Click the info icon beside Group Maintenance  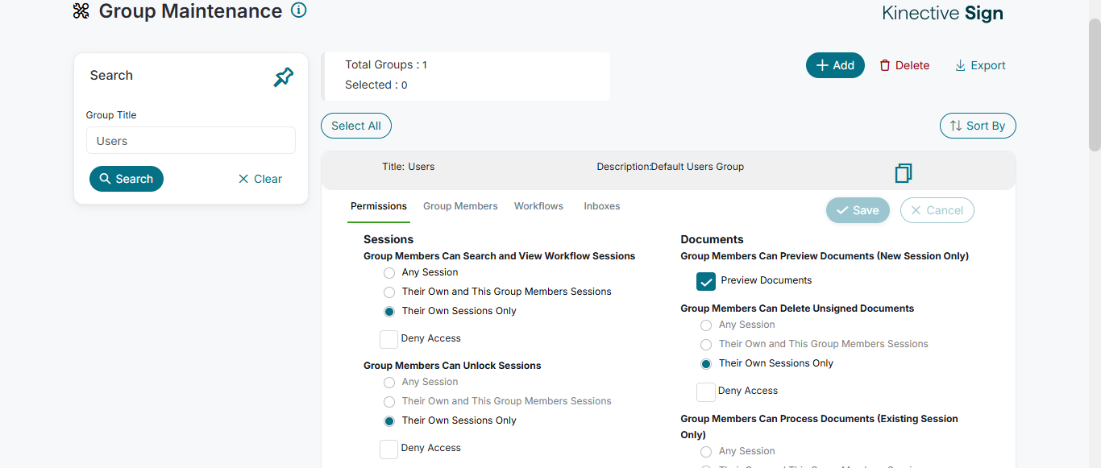299,10
